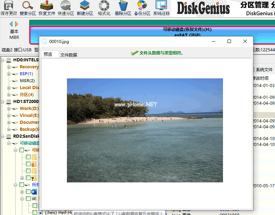Screen dimensions: 275x215
Task: Select ESP(1) partition in disk tree
Action: (x=26, y=74)
